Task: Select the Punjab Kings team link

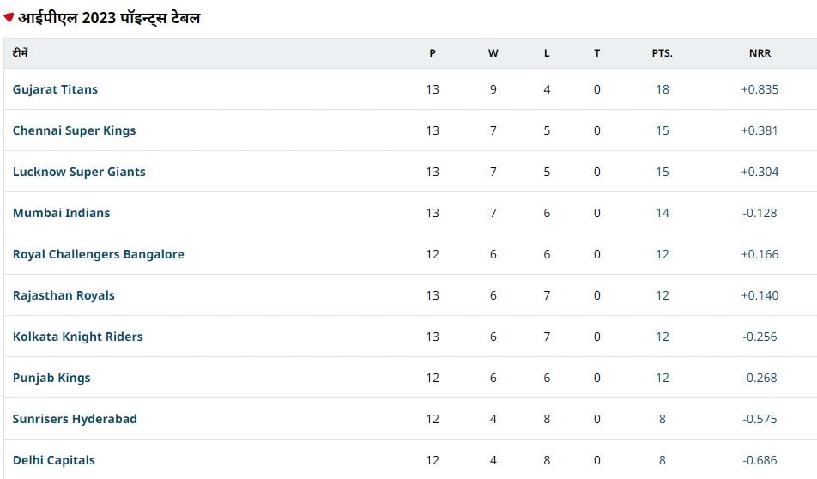Action: 51,378
